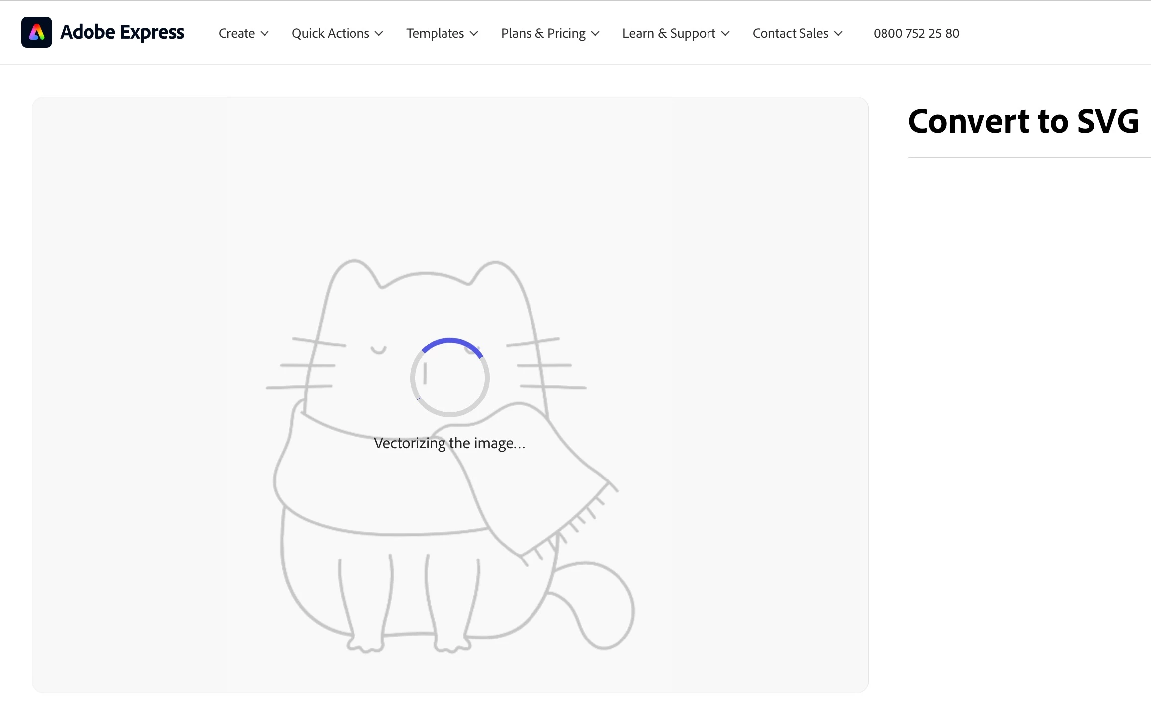Click the Vectorizing the image text
This screenshot has width=1151, height=719.
pos(449,443)
